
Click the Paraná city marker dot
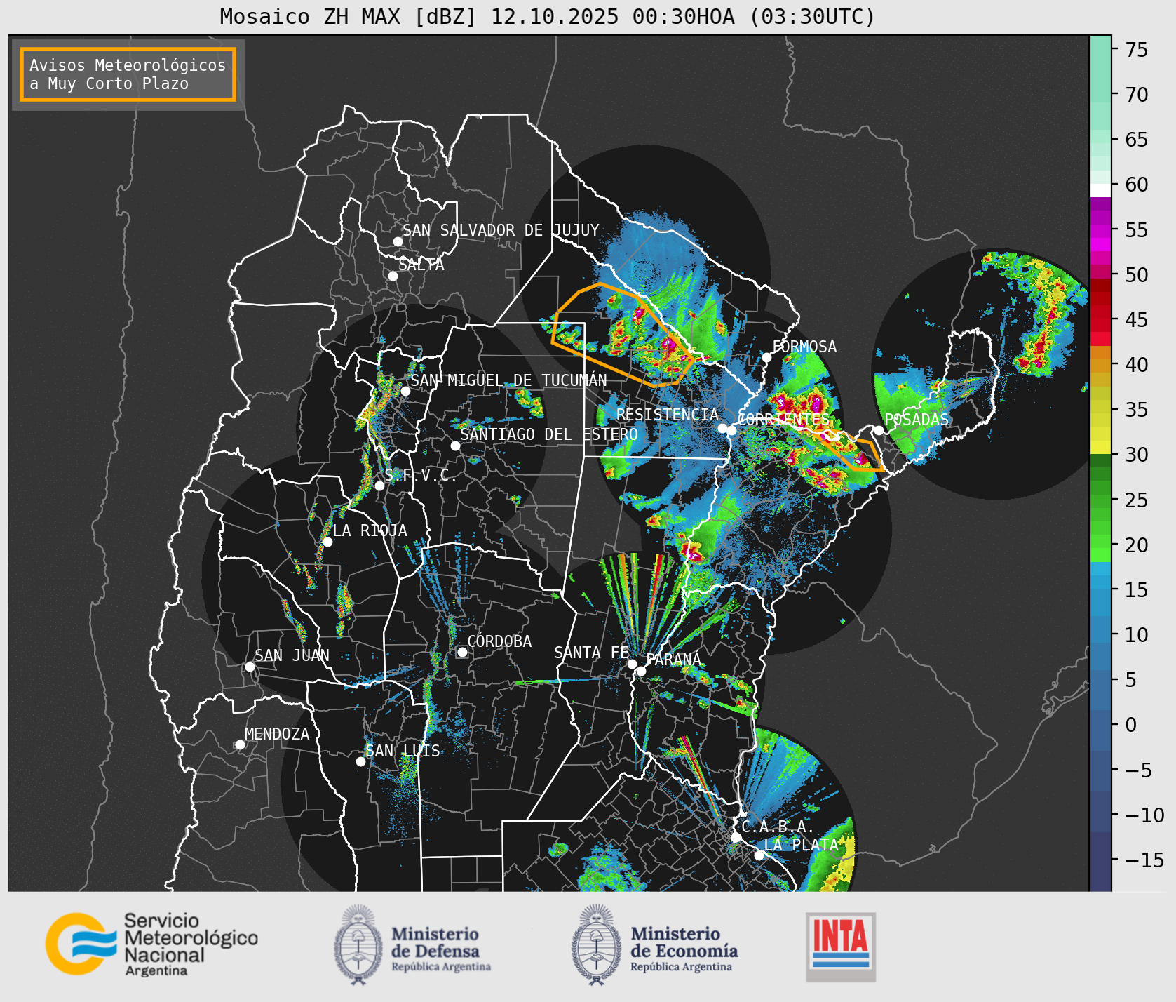[641, 671]
